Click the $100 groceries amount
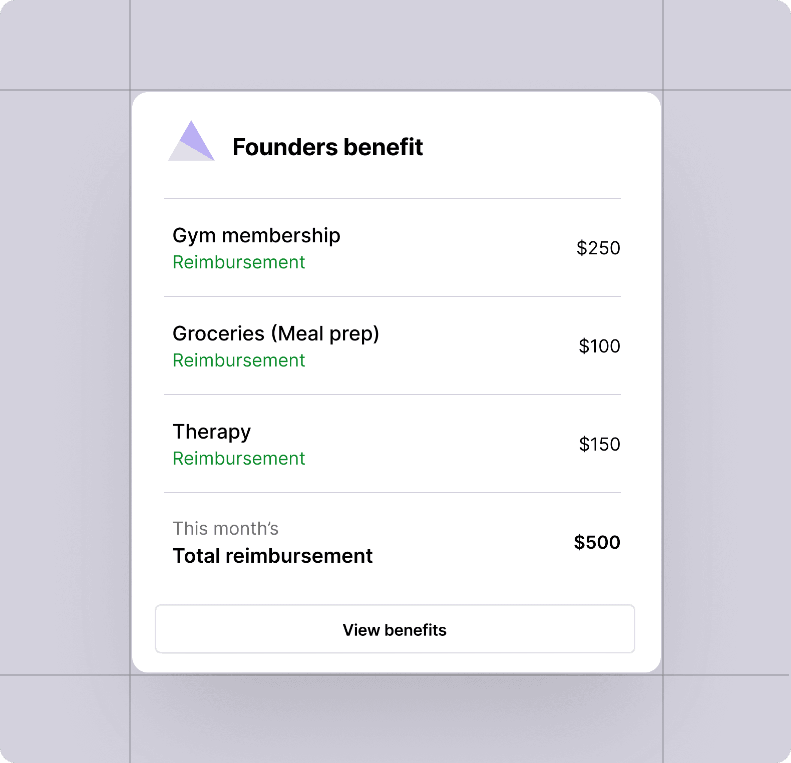Screen dimensions: 791x763 pyautogui.click(x=599, y=346)
